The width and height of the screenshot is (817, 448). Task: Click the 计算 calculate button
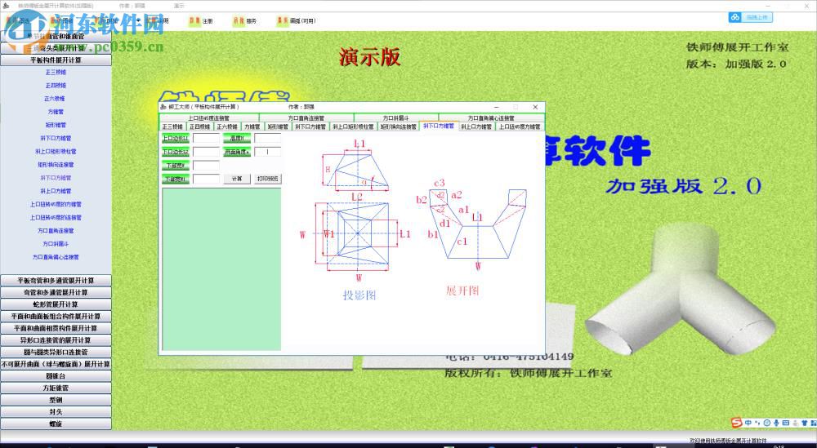pyautogui.click(x=237, y=179)
